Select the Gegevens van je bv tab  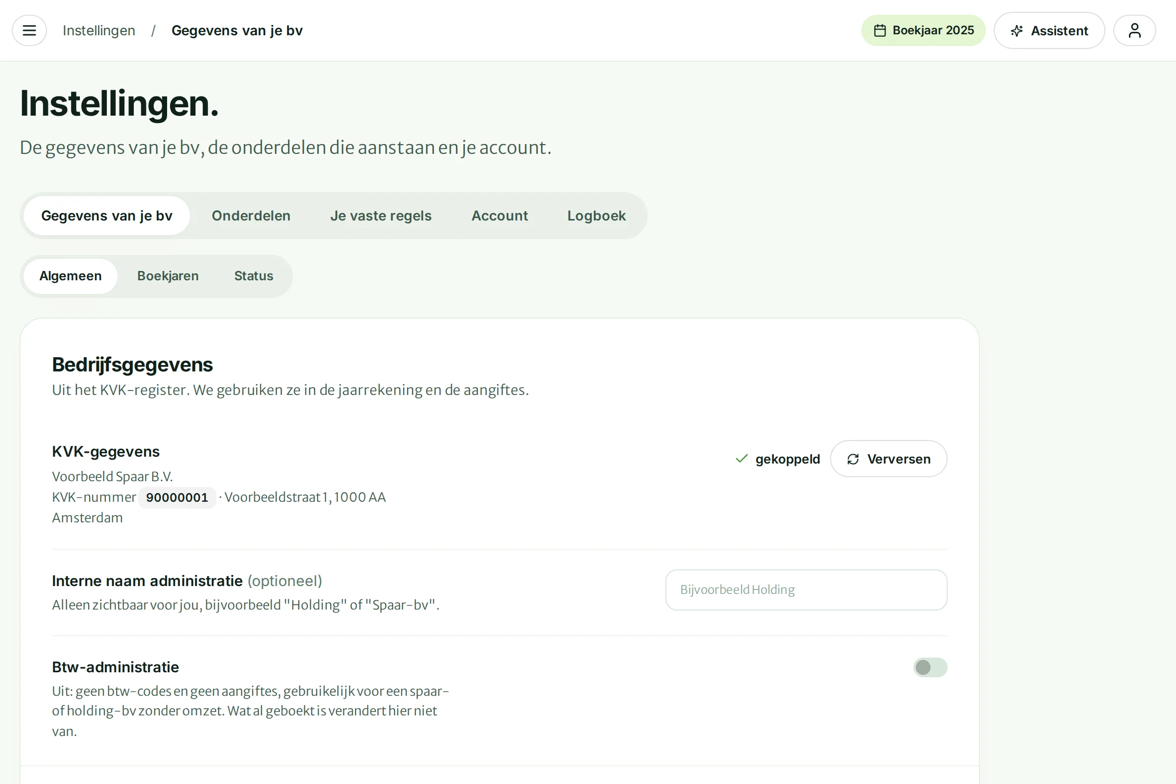pyautogui.click(x=106, y=216)
